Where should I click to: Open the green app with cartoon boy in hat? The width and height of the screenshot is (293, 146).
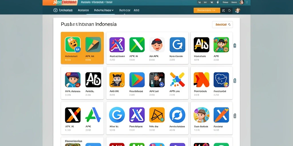(221, 45)
